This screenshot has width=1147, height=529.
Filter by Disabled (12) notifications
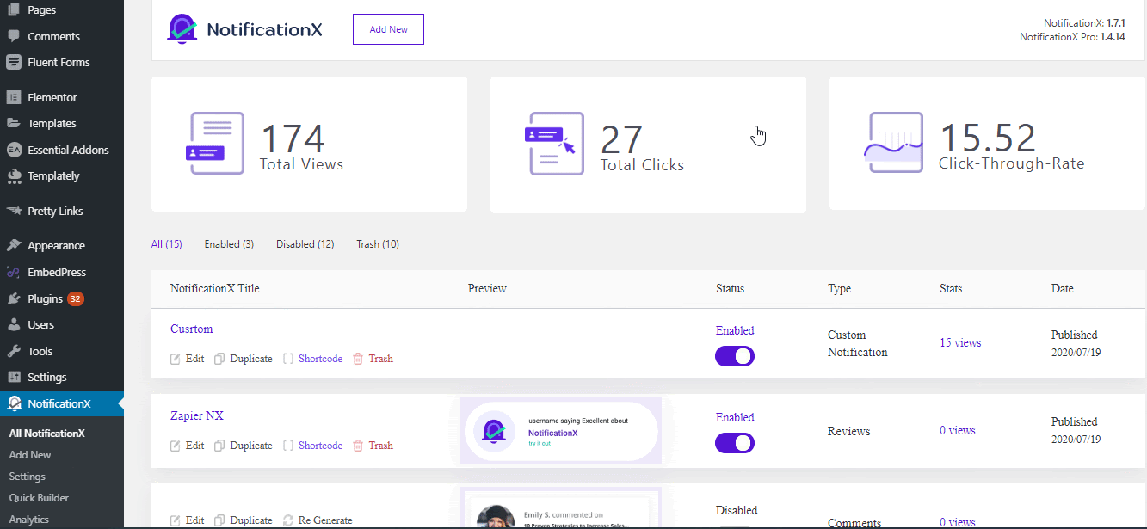pyautogui.click(x=305, y=244)
